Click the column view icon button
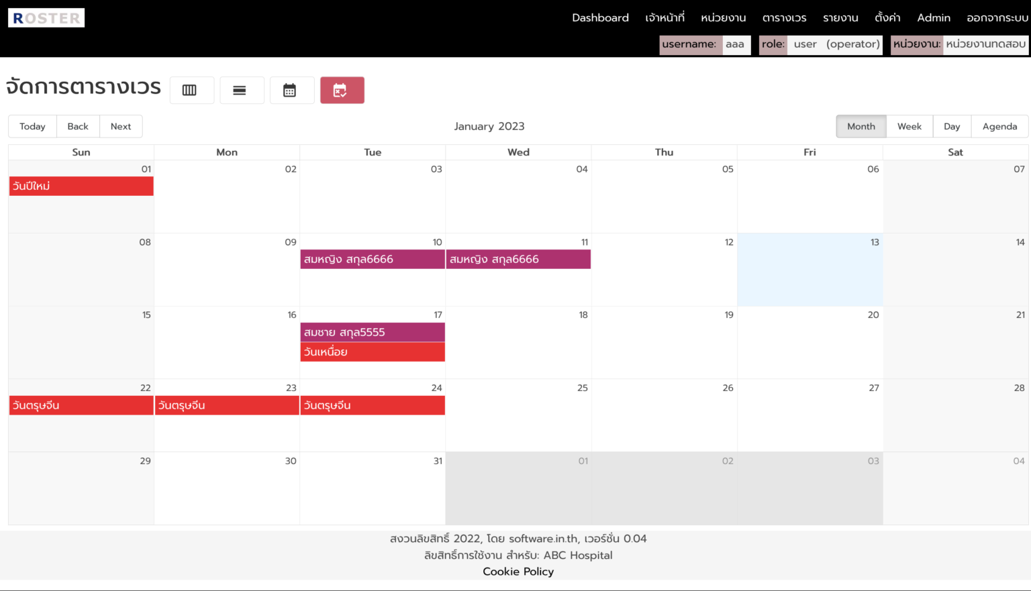This screenshot has height=591, width=1031. (191, 91)
